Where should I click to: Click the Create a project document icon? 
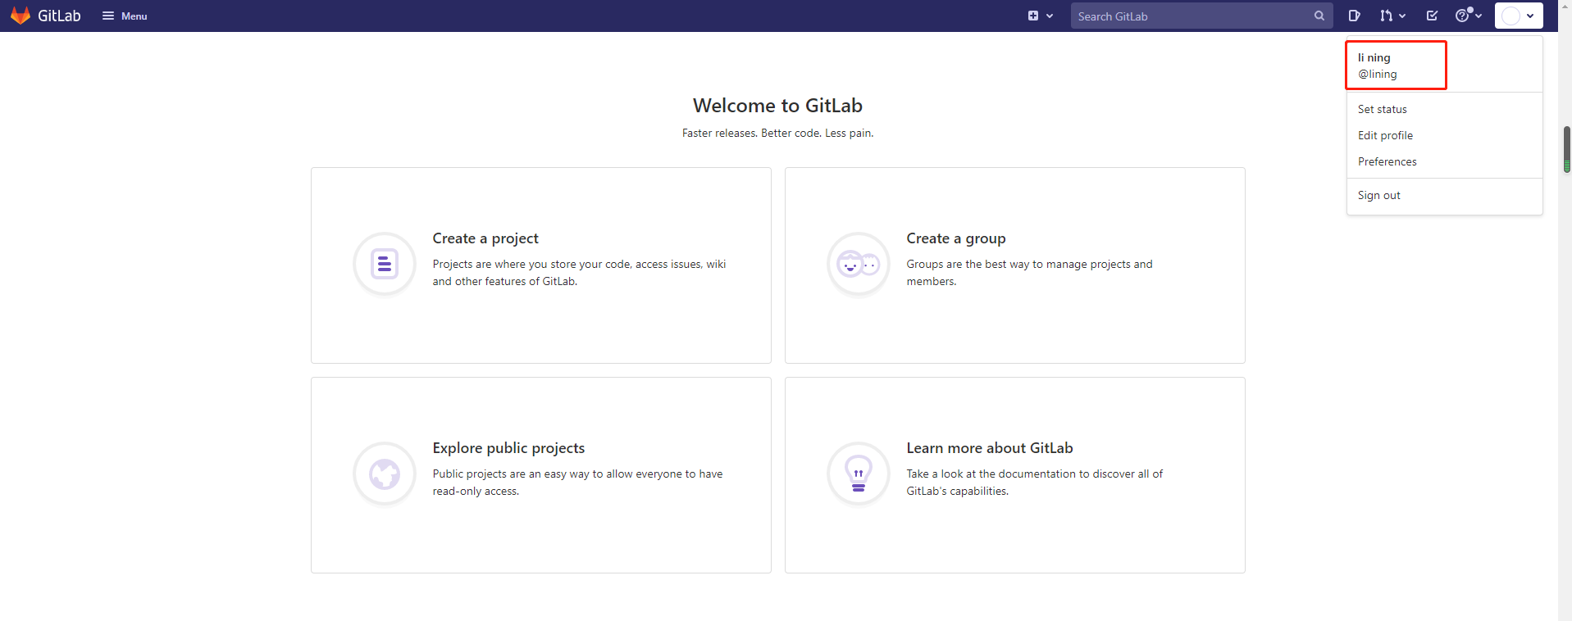pos(385,264)
